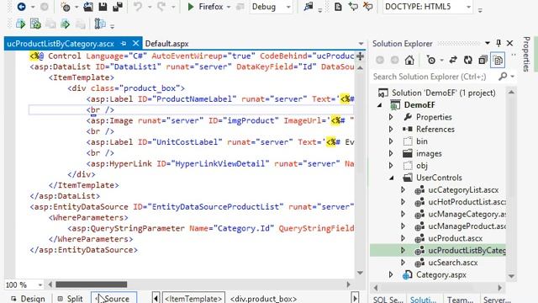538x303 pixels.
Task: Click Sync with Active Document icon
Action: pyautogui.click(x=453, y=60)
